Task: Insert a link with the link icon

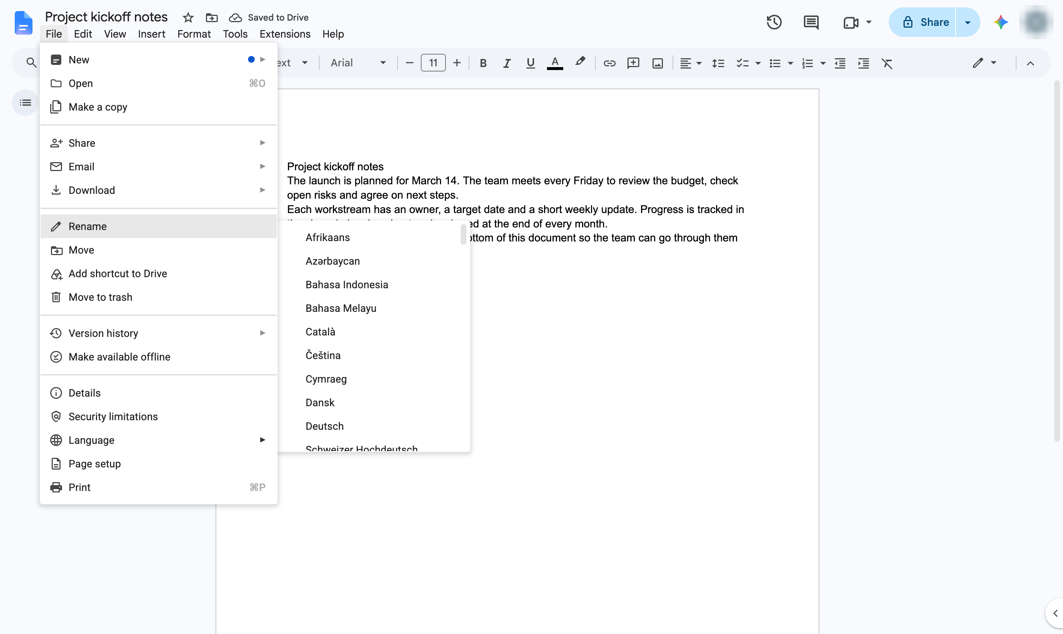Action: coord(609,63)
